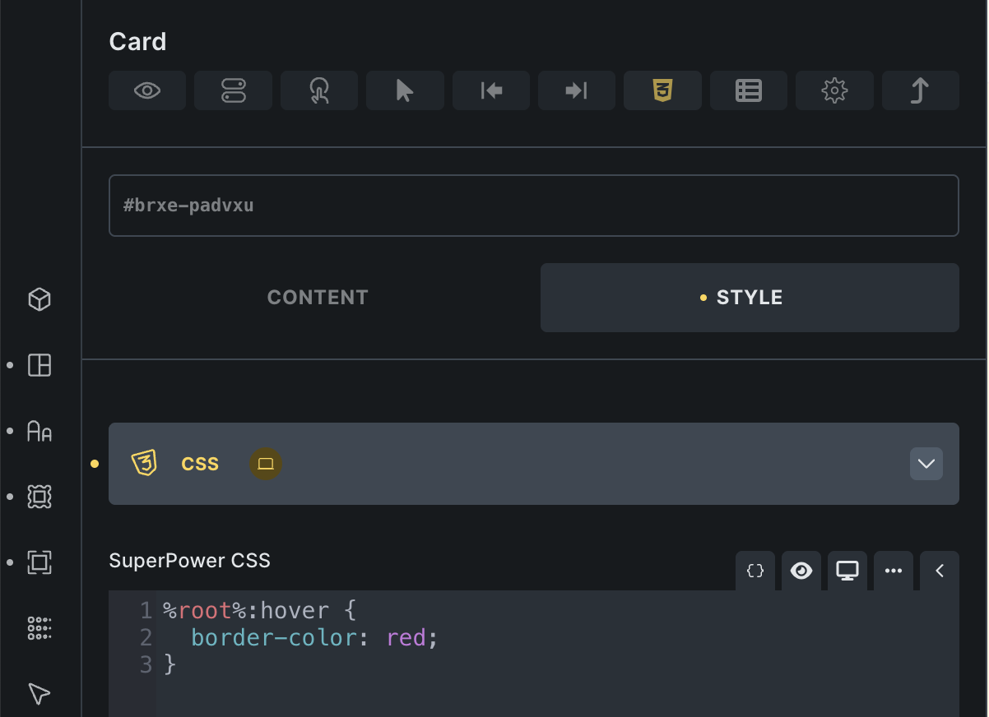Viewport: 989px width, 717px height.
Task: Click the upward turn arrow icon
Action: [920, 90]
